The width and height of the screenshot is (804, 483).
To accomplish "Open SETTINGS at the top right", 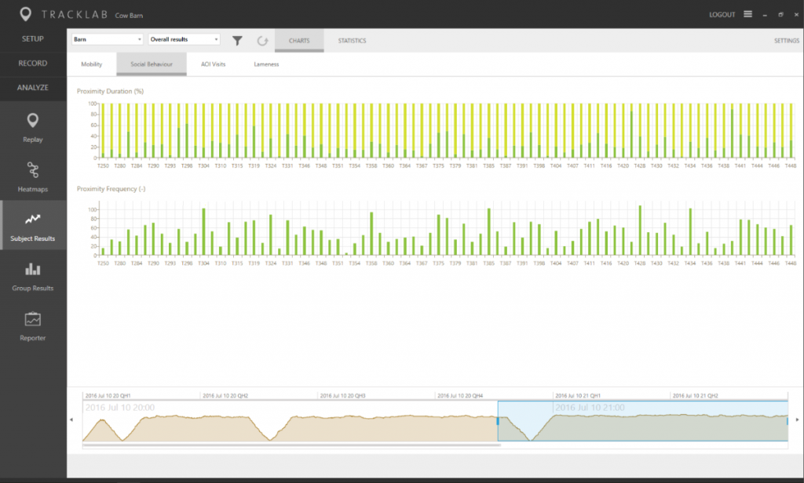I will pos(786,40).
